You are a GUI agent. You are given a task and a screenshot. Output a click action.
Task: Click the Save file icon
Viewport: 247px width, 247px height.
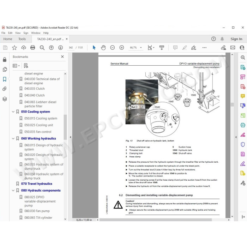(5, 48)
